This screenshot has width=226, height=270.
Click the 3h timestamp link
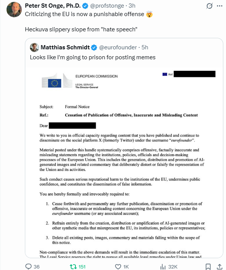click(132, 6)
